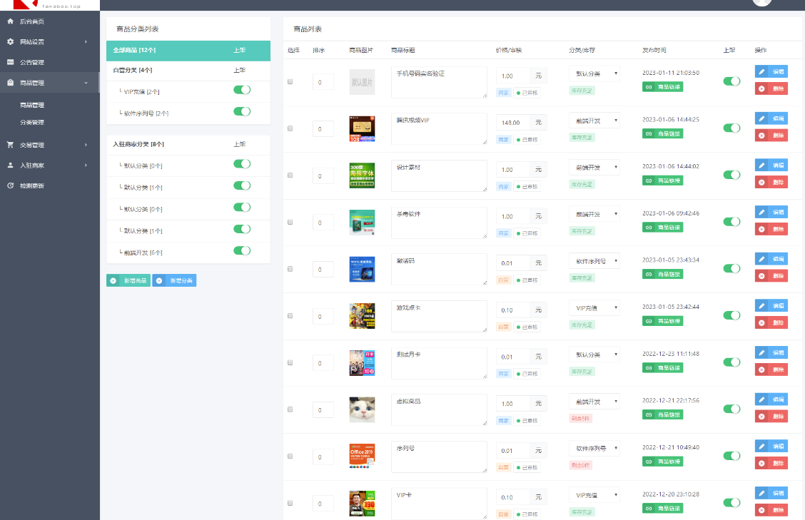This screenshot has width=805, height=520.
Task: Open category dropdown for 手机号码实名验证
Action: 594,74
